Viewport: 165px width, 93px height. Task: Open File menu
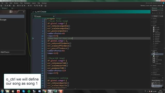pos(2,3)
